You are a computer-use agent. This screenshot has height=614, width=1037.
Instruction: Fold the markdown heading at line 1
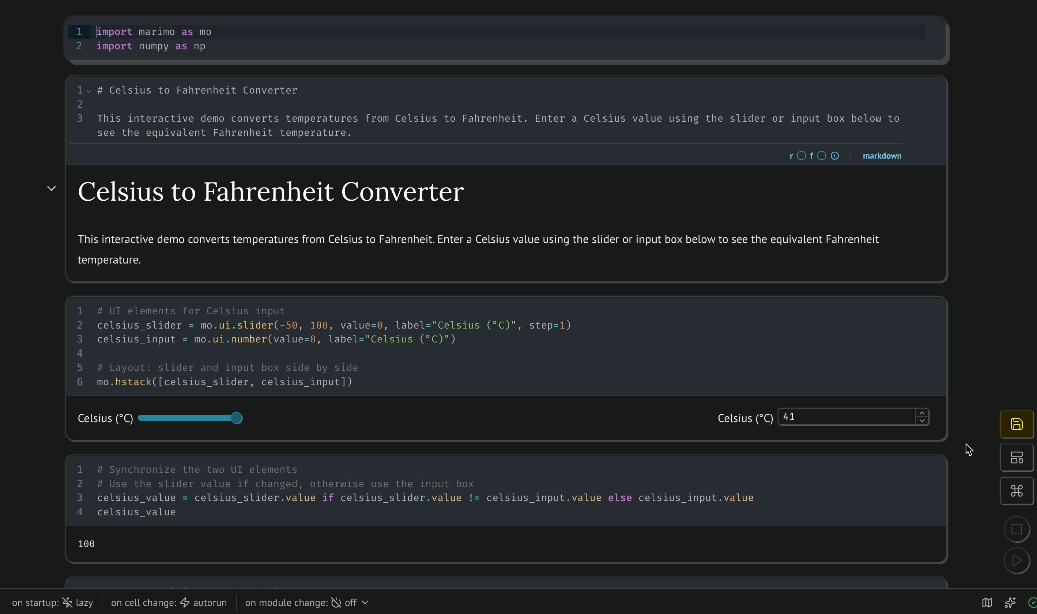coord(88,91)
